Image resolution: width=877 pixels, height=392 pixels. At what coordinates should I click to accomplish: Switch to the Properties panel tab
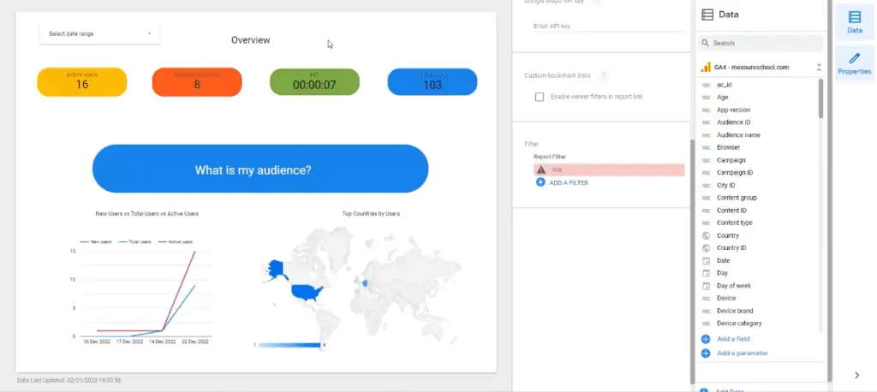point(854,63)
